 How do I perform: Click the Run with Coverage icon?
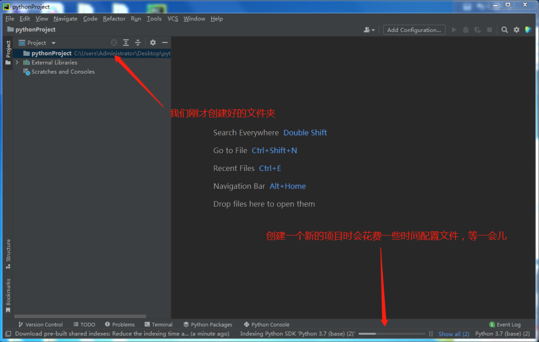click(x=478, y=30)
